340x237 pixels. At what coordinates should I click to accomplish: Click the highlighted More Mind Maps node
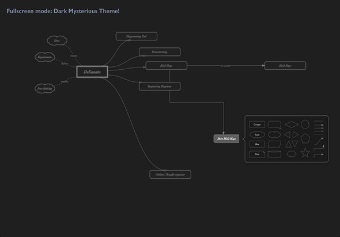tap(226, 139)
